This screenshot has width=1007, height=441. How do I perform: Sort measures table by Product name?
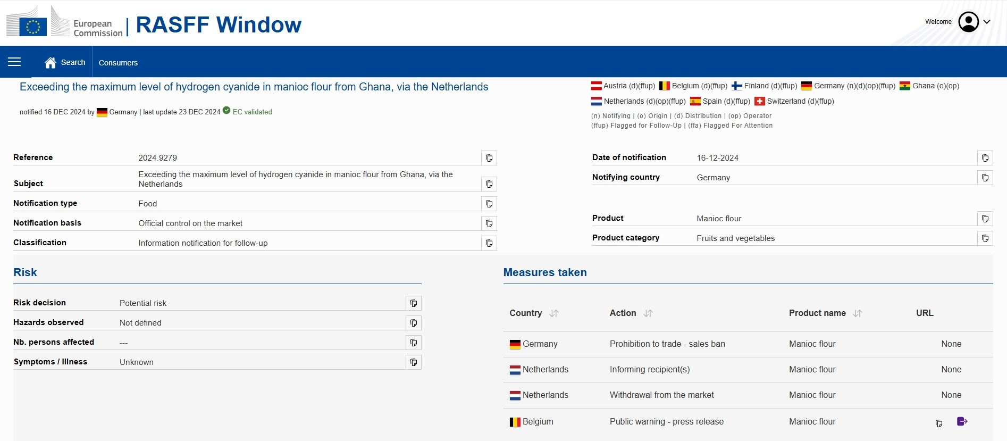[x=857, y=313]
